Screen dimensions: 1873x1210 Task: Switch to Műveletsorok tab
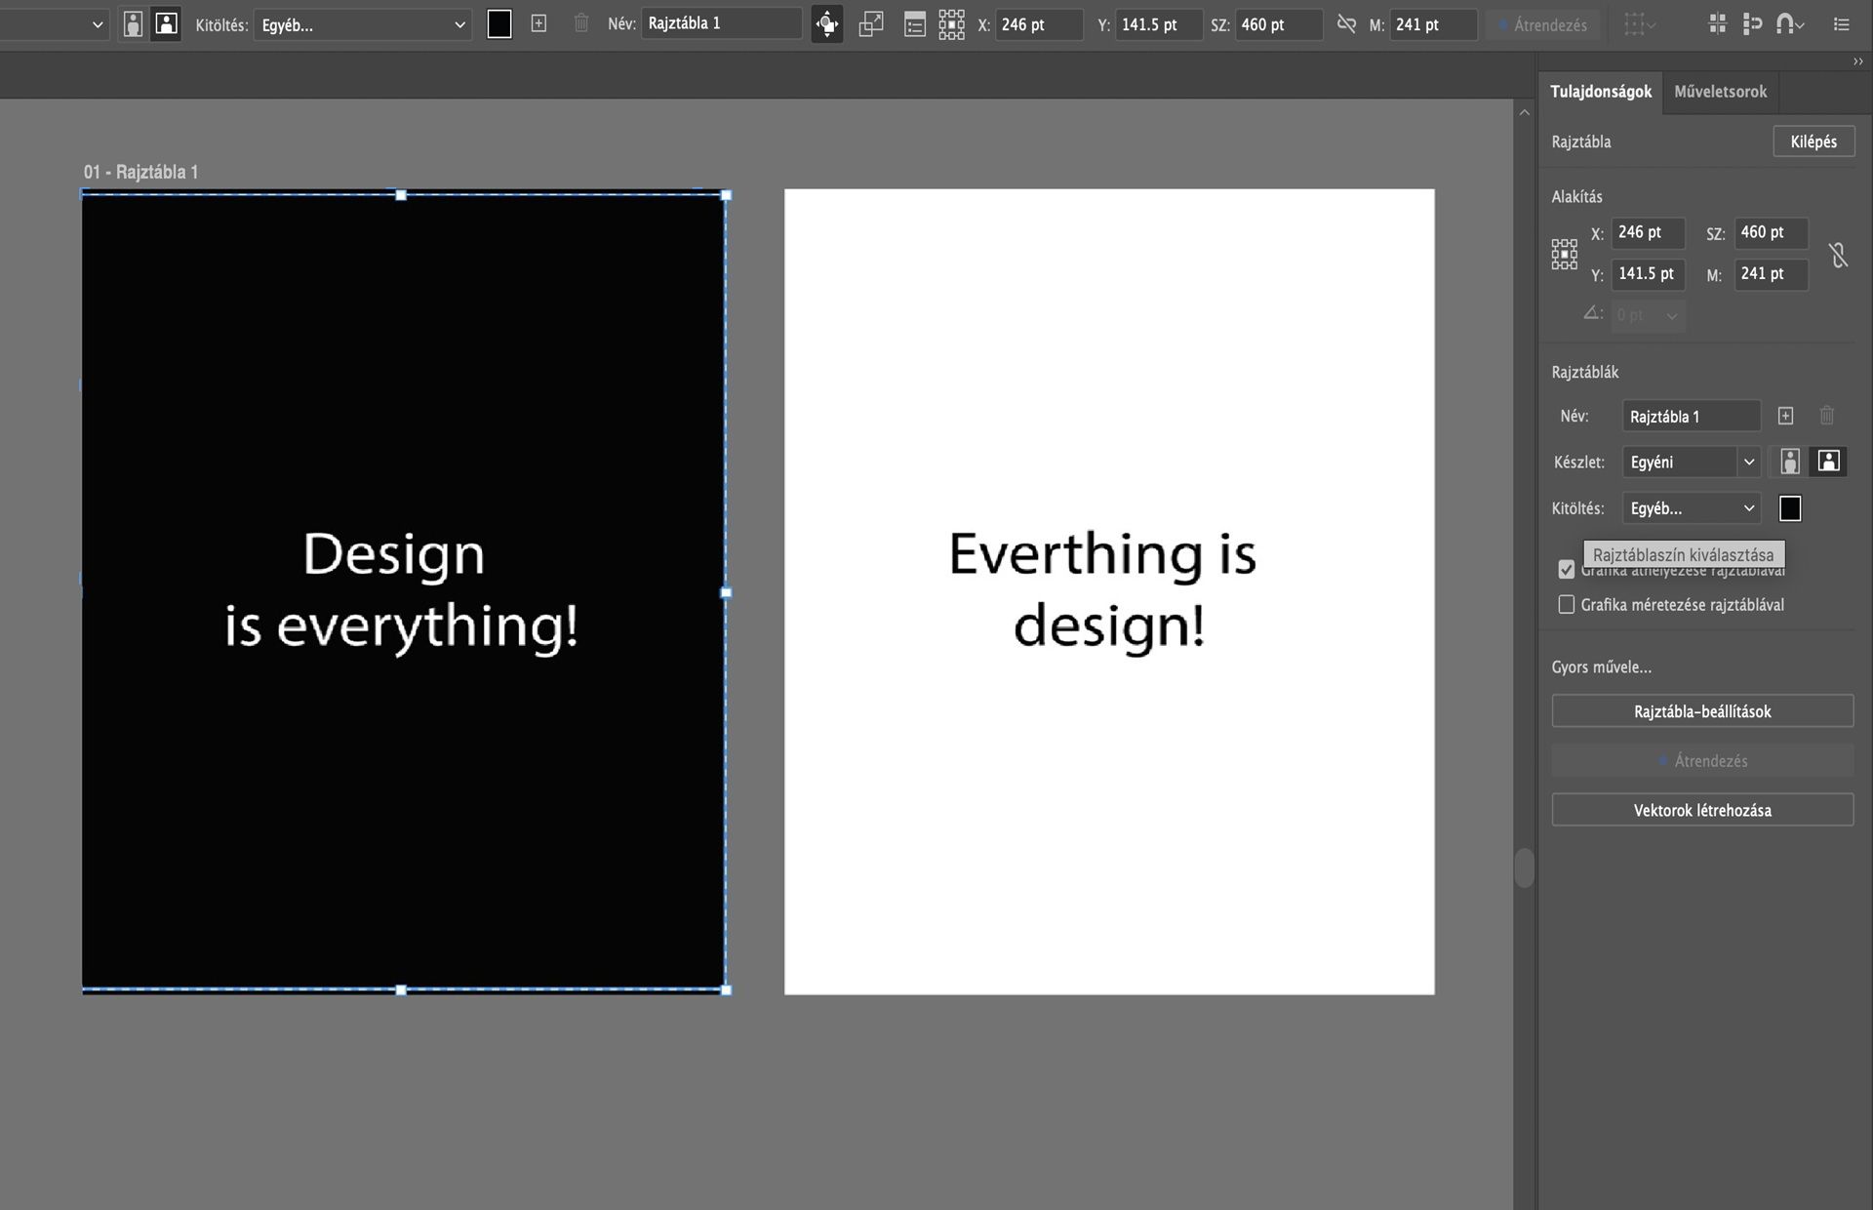pyautogui.click(x=1720, y=92)
